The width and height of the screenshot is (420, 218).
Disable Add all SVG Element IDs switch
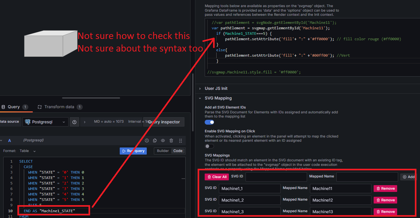(x=209, y=122)
